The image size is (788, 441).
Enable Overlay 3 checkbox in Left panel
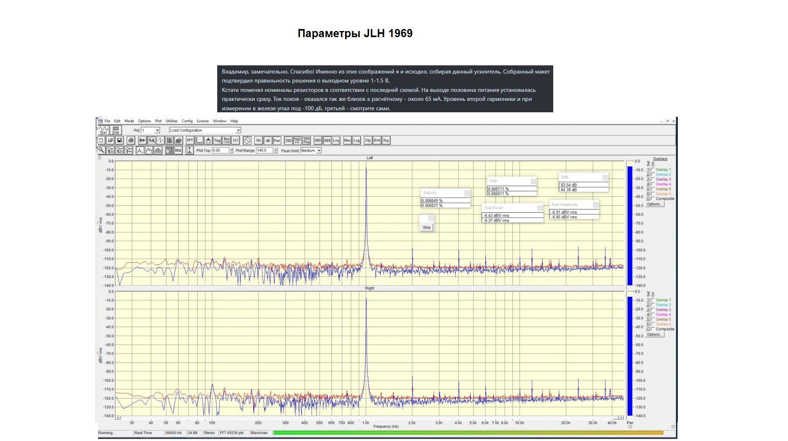(x=653, y=179)
